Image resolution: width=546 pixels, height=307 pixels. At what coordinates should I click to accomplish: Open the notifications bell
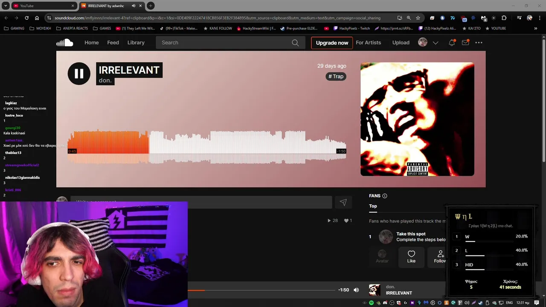pyautogui.click(x=452, y=43)
